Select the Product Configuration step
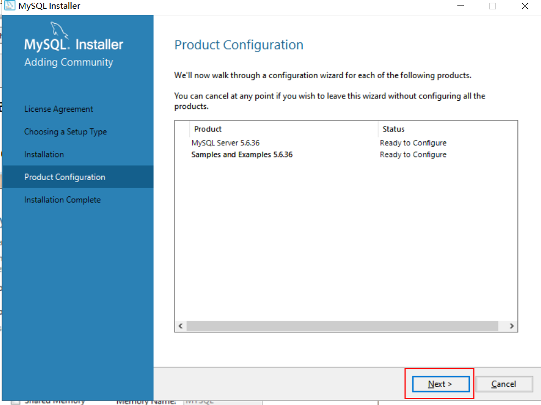 64,177
